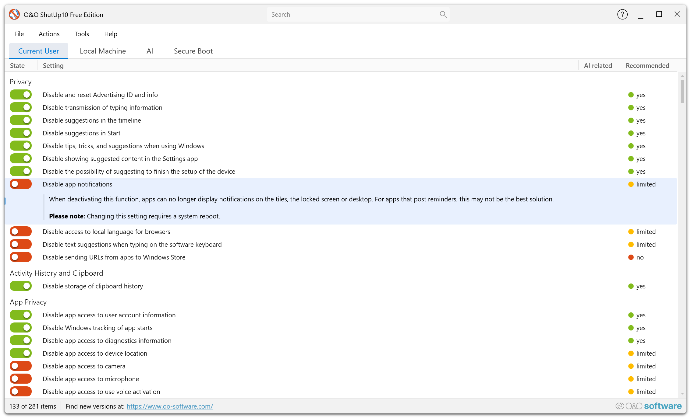691x418 pixels.
Task: Click the search magnifier icon
Action: coord(443,14)
